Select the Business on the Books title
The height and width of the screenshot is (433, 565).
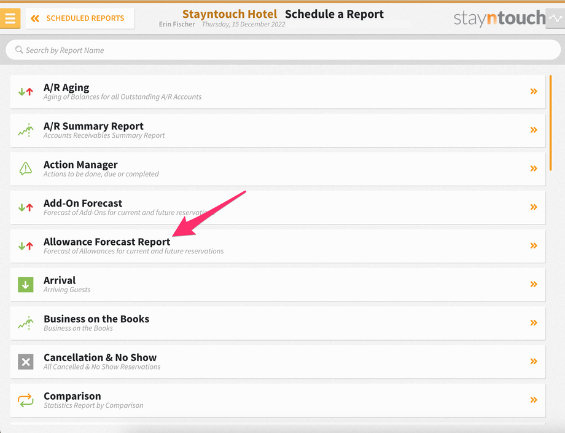point(96,319)
